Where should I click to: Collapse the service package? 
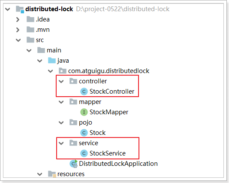pos(61,143)
